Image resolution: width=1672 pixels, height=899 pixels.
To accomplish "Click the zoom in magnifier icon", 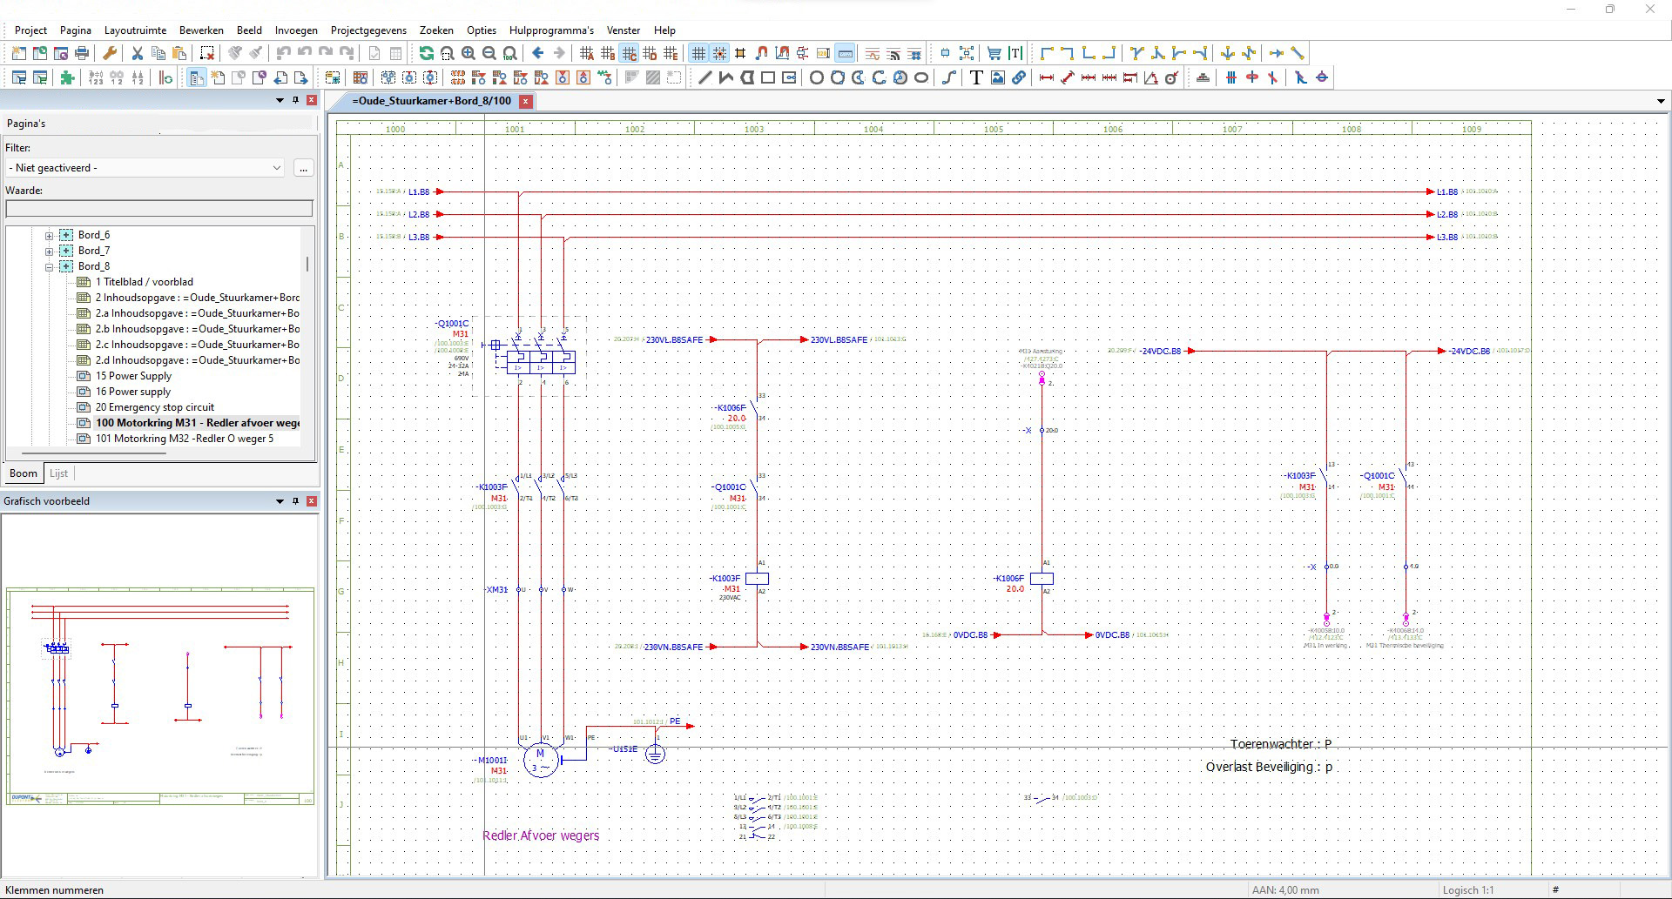I will [469, 54].
